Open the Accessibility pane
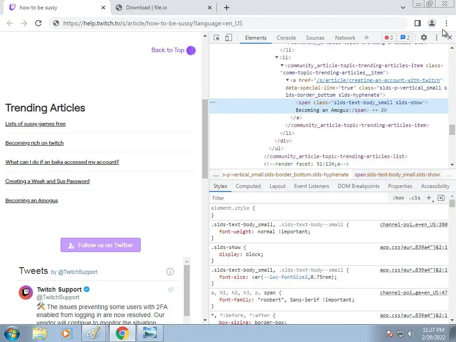 tap(435, 186)
